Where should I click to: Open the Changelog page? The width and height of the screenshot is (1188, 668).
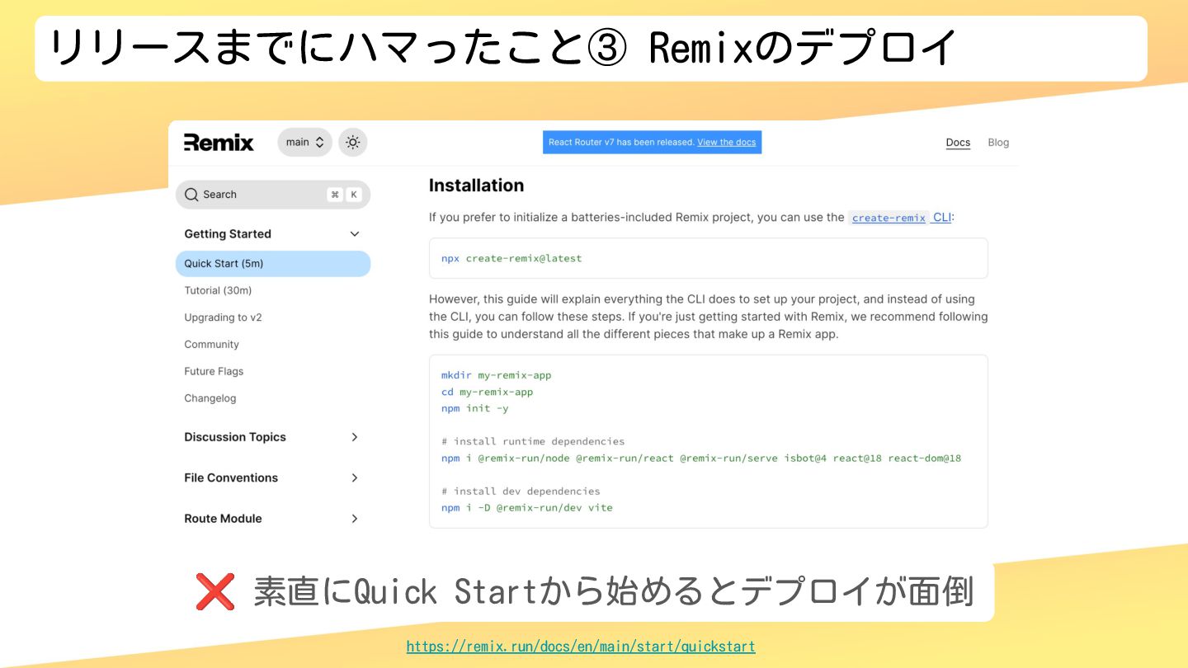pyautogui.click(x=210, y=398)
